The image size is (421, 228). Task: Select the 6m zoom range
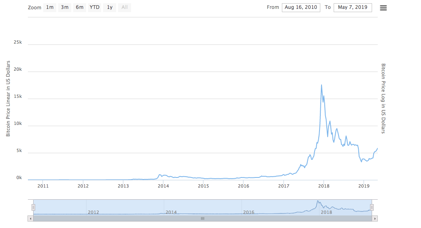[x=80, y=7]
